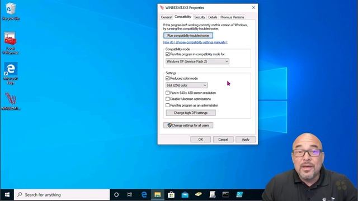Click the search magnifier icon in taskbar
Viewport: 358px width, 201px height.
pyautogui.click(x=20, y=195)
